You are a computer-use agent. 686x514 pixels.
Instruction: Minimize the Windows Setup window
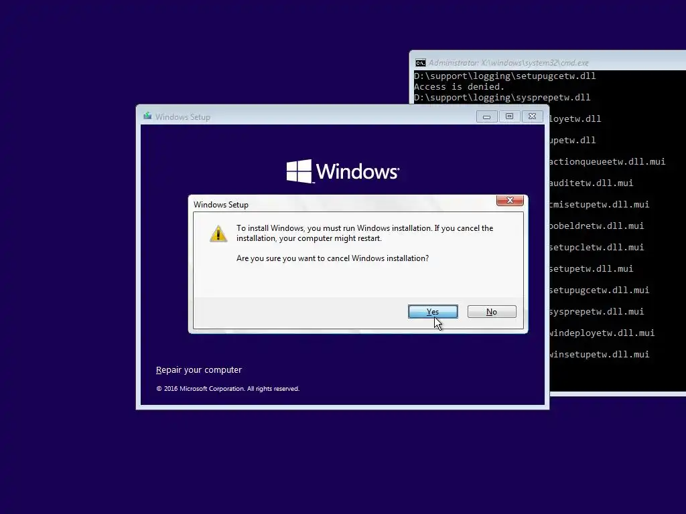[x=486, y=116]
